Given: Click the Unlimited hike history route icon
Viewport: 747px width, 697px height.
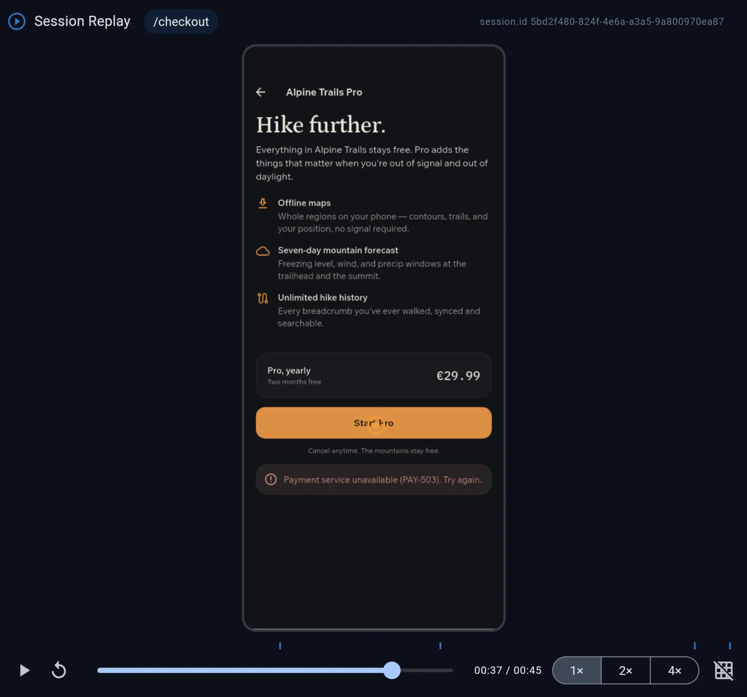Looking at the screenshot, I should 263,298.
